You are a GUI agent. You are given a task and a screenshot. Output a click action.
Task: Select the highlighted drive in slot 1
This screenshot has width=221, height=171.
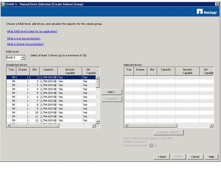[x=51, y=77]
